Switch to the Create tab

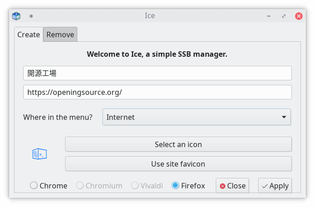[29, 34]
